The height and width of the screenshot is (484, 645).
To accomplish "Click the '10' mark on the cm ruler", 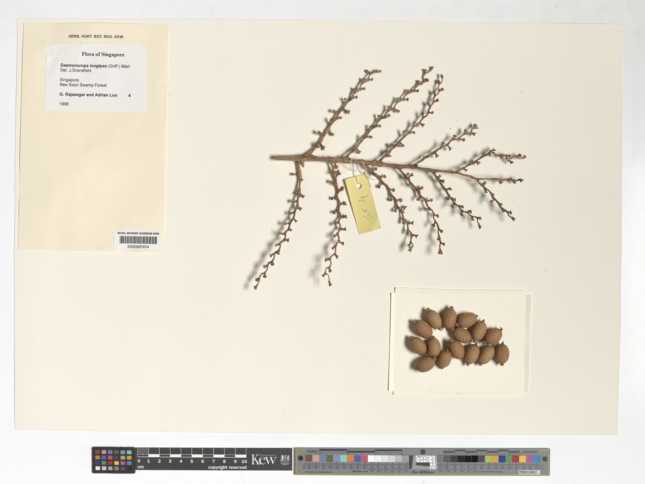I will pos(244,461).
